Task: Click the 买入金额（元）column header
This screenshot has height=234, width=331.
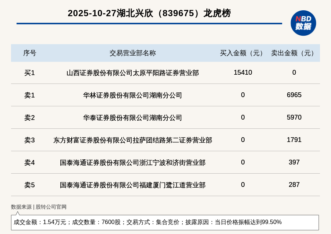Action: [243, 53]
